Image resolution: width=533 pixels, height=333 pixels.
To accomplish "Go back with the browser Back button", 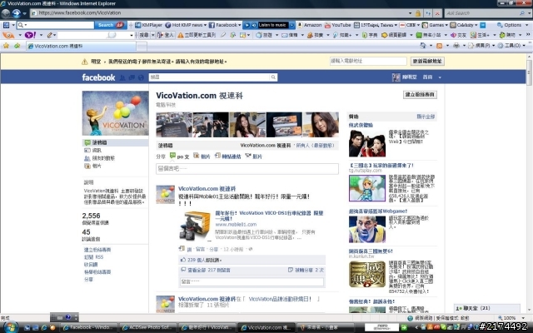I will click(x=6, y=13).
